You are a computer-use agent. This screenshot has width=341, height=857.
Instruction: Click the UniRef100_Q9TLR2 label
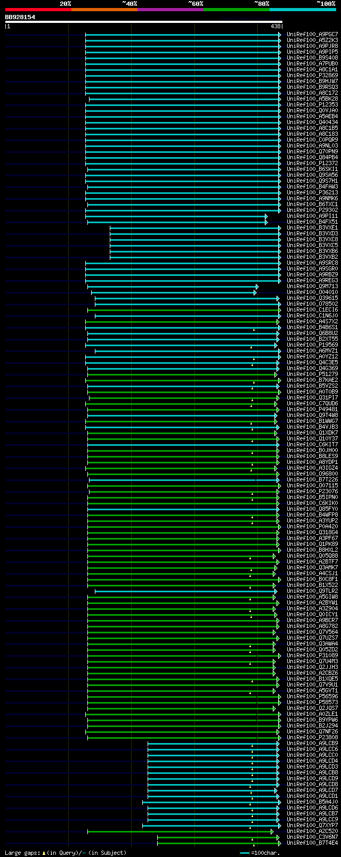point(312,591)
